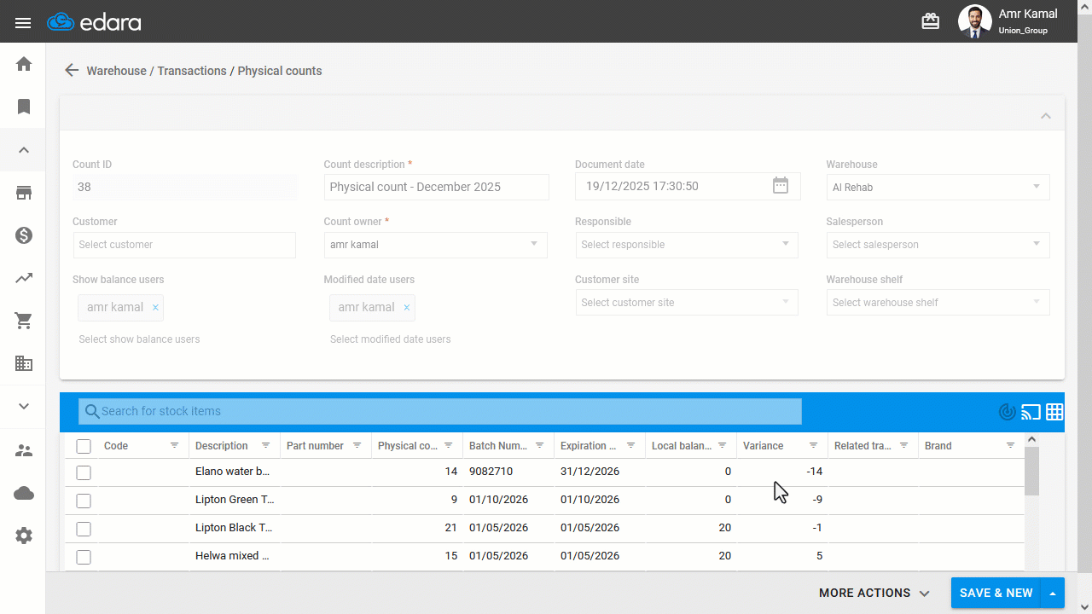This screenshot has height=614, width=1092.
Task: Collapse the count details panel chevron
Action: click(1046, 115)
